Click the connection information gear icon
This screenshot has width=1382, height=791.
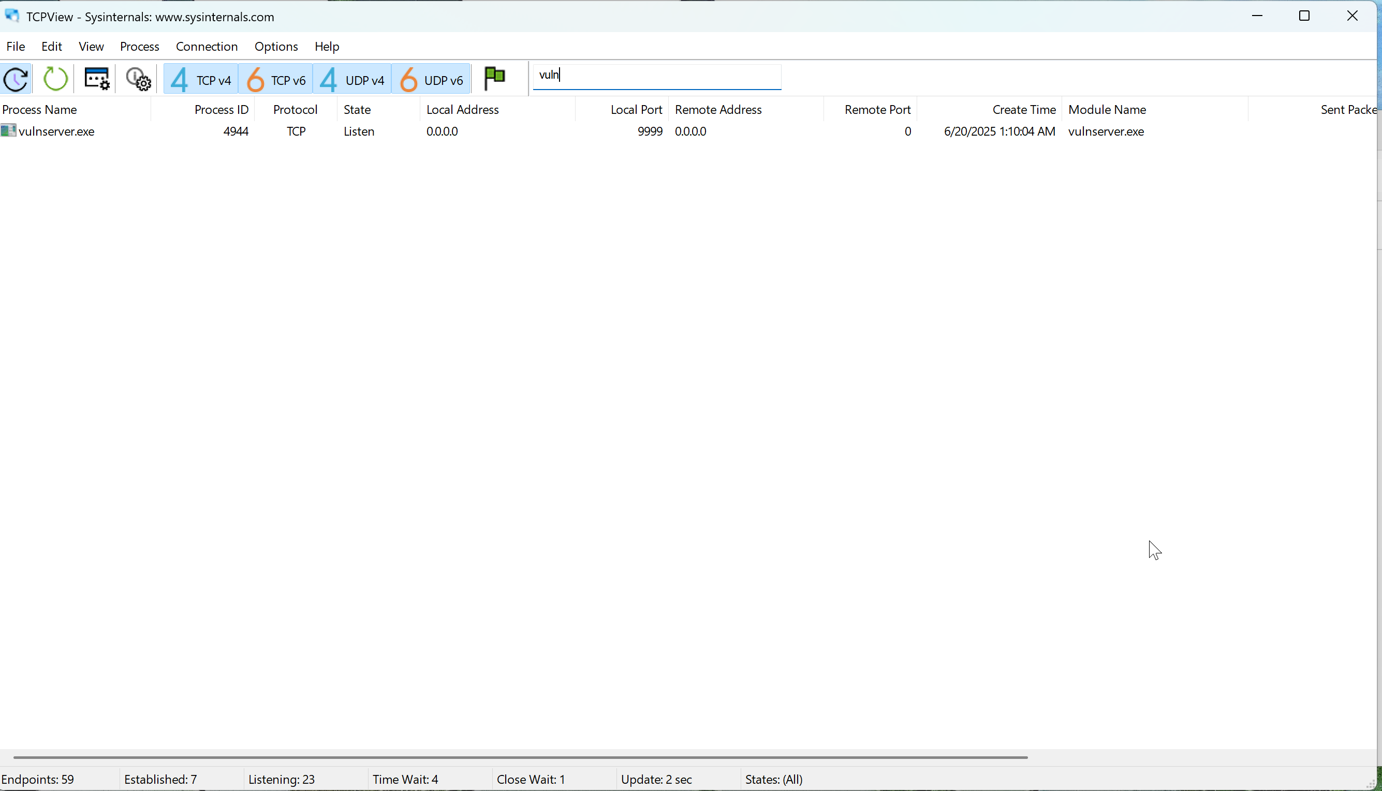coord(139,79)
